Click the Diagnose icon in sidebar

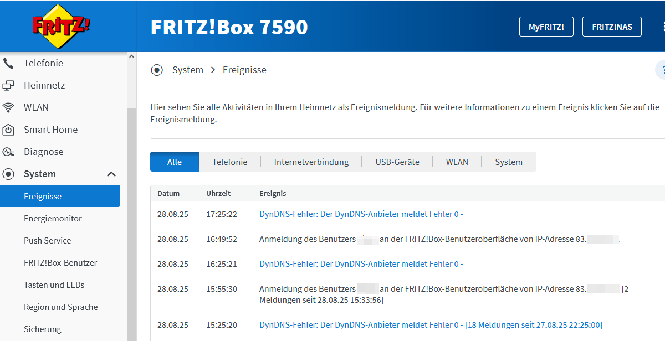click(x=8, y=152)
